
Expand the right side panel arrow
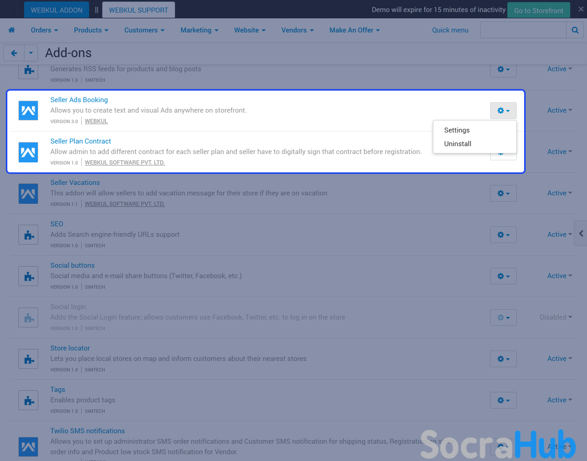click(x=581, y=234)
